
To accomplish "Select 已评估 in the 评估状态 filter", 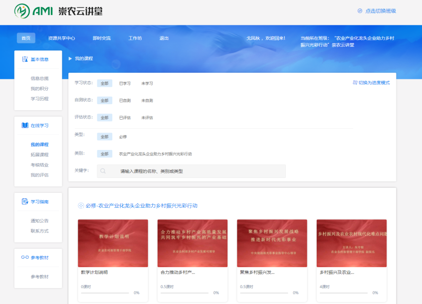I will point(125,118).
